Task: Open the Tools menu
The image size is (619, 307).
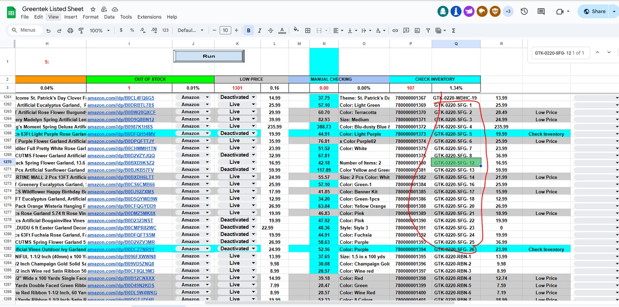Action: [126, 17]
